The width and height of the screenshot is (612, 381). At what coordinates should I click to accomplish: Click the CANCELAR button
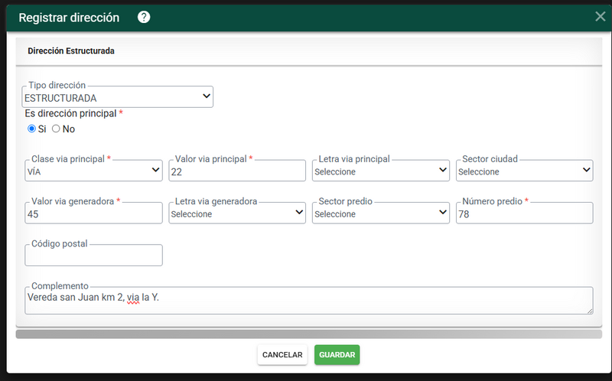coord(282,355)
